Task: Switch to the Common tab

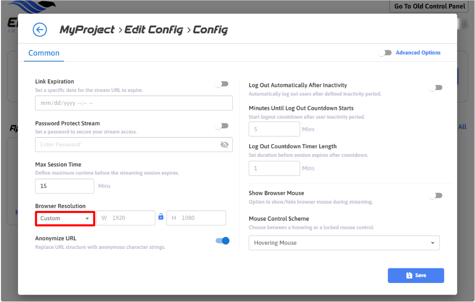Action: click(x=44, y=53)
